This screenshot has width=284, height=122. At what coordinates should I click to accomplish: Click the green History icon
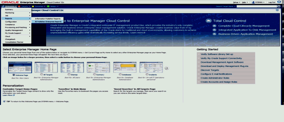tap(48, 6)
